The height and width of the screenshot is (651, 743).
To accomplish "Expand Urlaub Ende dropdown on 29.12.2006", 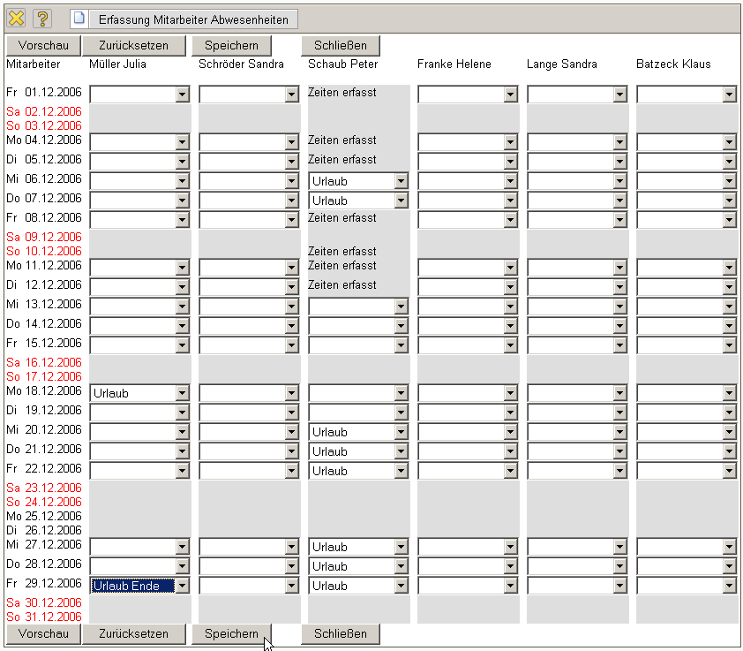I will tap(182, 586).
